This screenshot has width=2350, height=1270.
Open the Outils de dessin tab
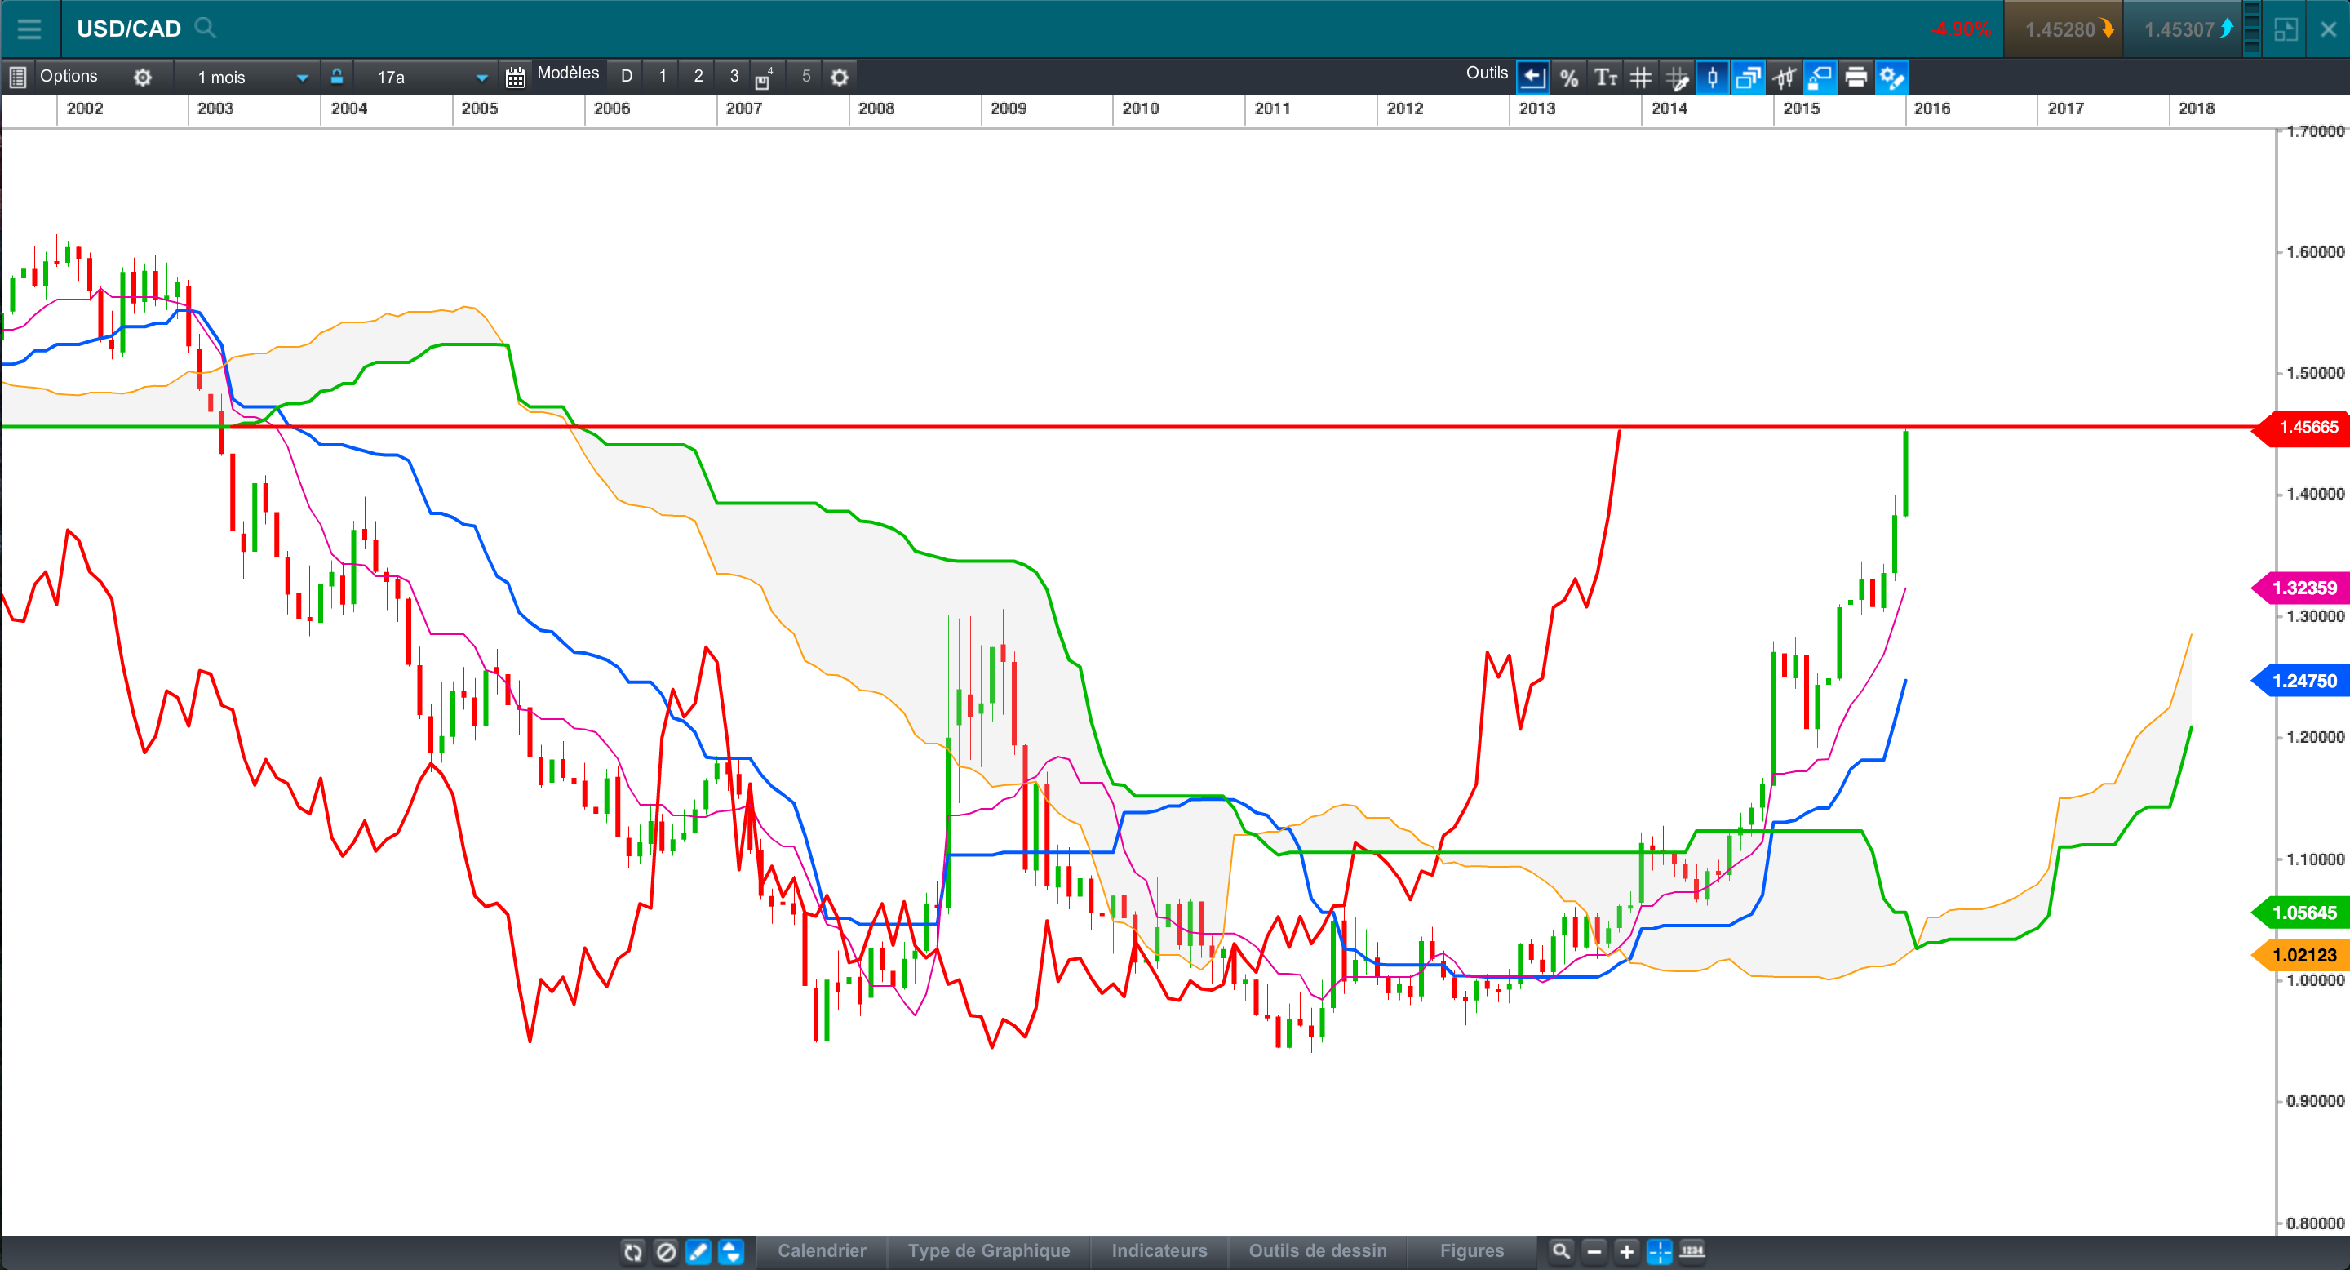tap(1317, 1251)
